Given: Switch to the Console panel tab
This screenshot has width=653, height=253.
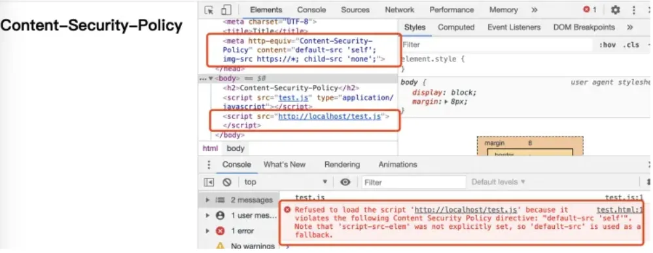Looking at the screenshot, I should point(311,10).
